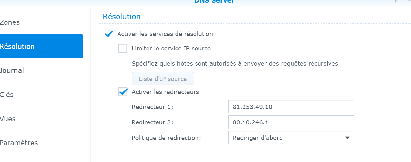Enable the "Limiter le service IP source" checkbox

coord(123,49)
